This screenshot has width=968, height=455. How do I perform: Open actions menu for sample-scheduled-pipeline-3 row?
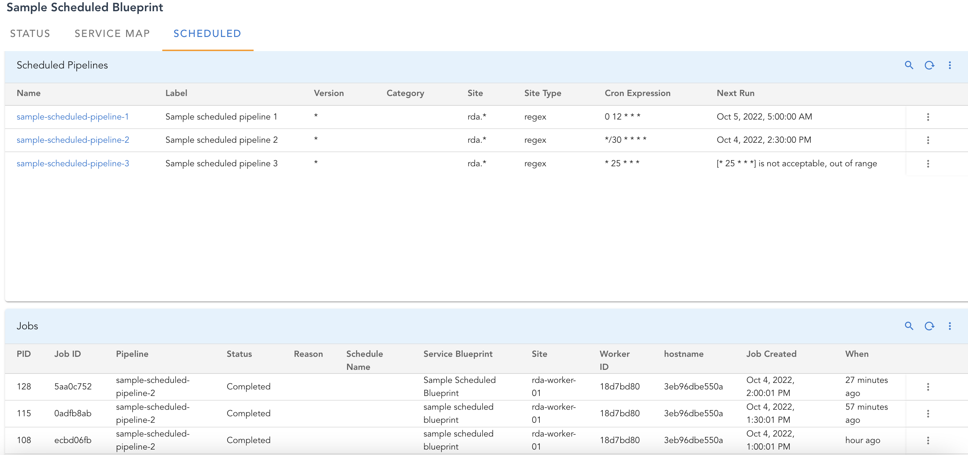(x=928, y=164)
